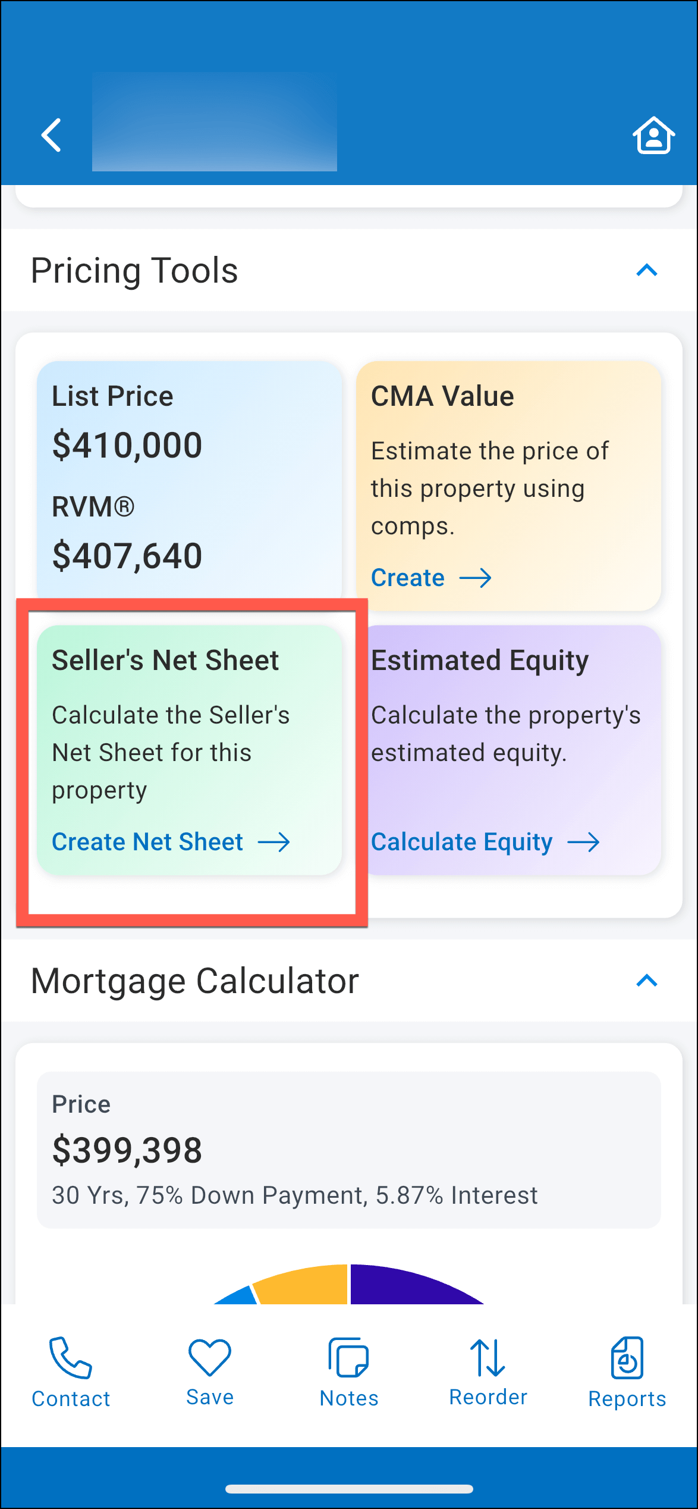
Task: Click the CMA Value Create link
Action: [408, 578]
